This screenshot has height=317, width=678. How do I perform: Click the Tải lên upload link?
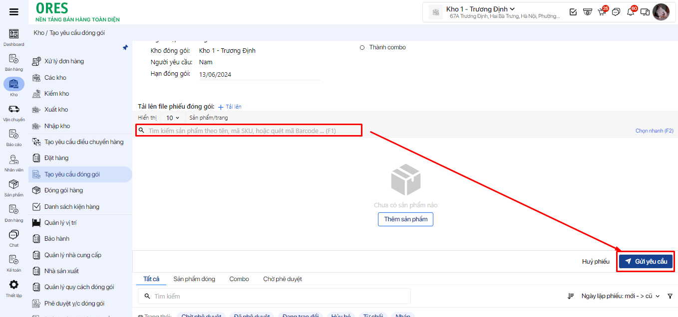[230, 107]
